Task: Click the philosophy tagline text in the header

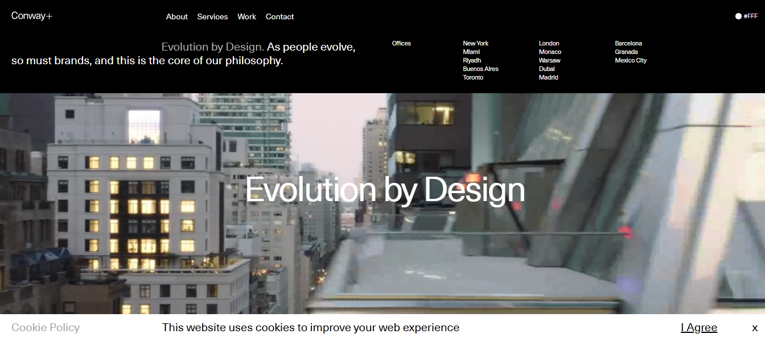Action: coord(183,53)
